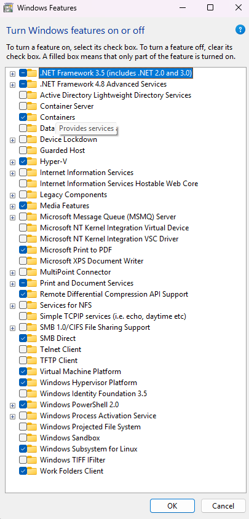The image size is (249, 519).
Task: Select Active Directory Lightweight Directory Services row
Action: pos(116,95)
